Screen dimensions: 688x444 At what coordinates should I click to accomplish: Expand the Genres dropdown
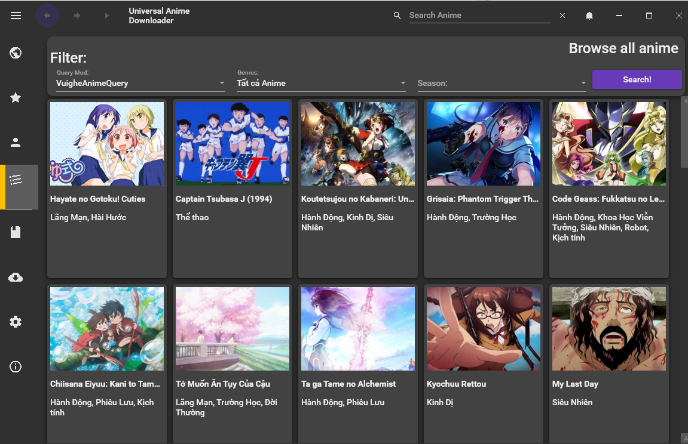pyautogui.click(x=321, y=83)
